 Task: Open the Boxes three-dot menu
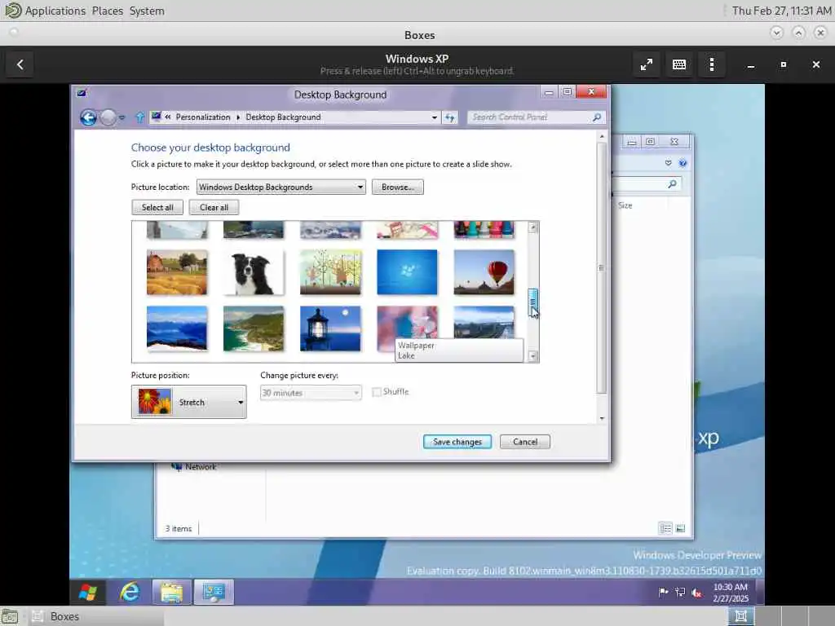pyautogui.click(x=711, y=64)
